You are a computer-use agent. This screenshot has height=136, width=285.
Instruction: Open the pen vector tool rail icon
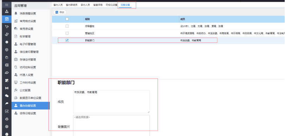(x=7, y=27)
